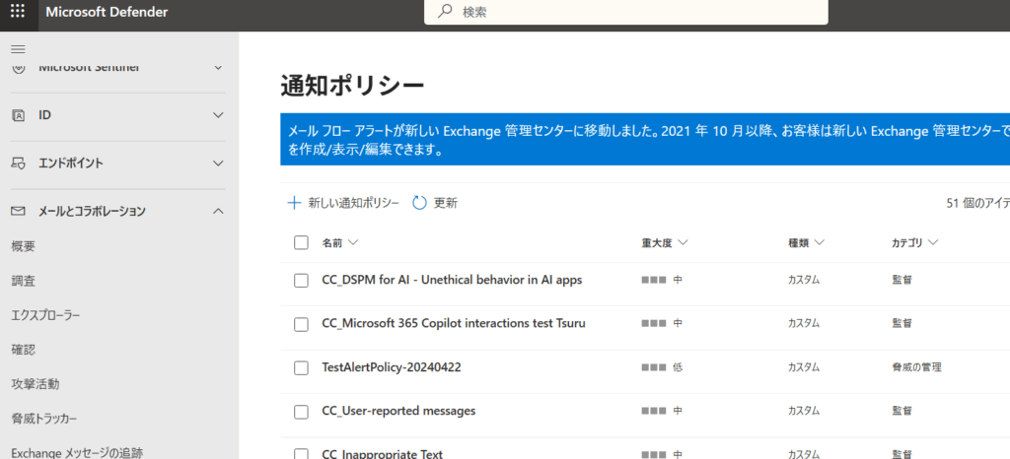Click the ID section icon in sidebar

coord(18,115)
